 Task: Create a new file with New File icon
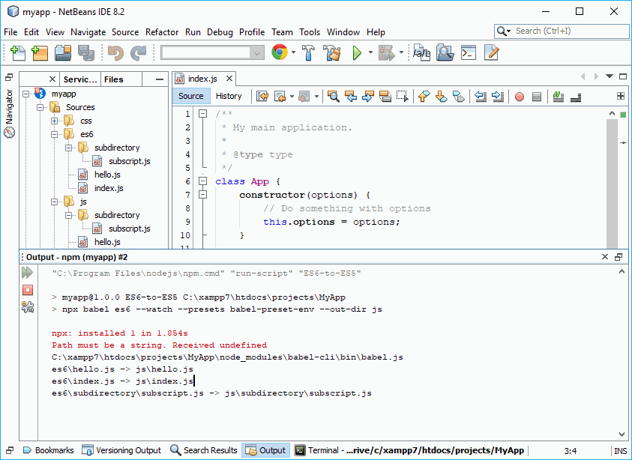(16, 52)
